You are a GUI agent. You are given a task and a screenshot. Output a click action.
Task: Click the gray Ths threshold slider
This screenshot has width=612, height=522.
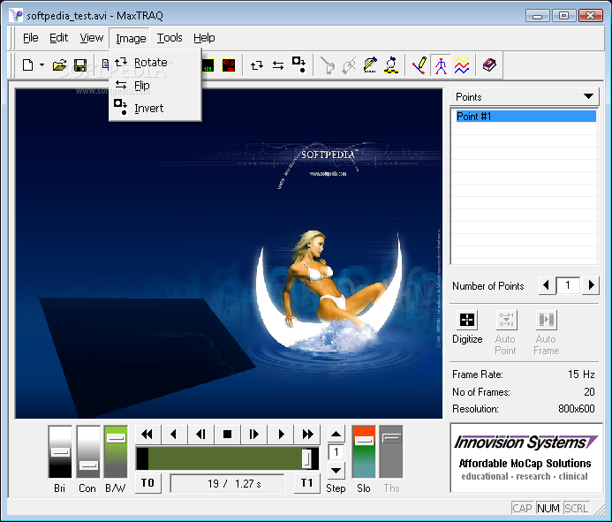pyautogui.click(x=391, y=451)
